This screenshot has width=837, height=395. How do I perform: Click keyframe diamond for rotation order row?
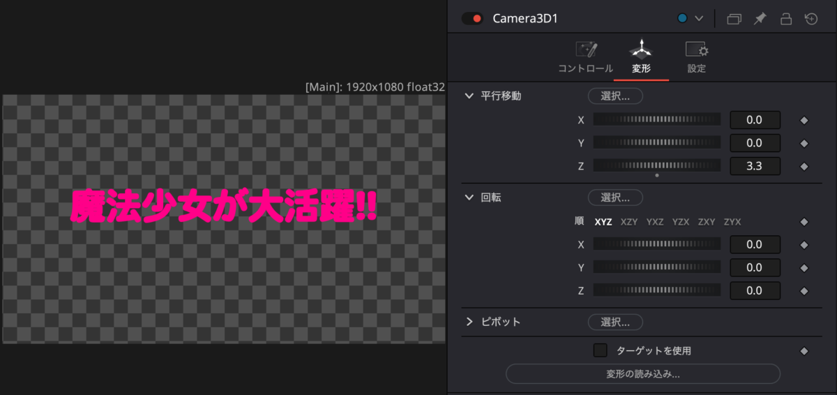(x=804, y=222)
